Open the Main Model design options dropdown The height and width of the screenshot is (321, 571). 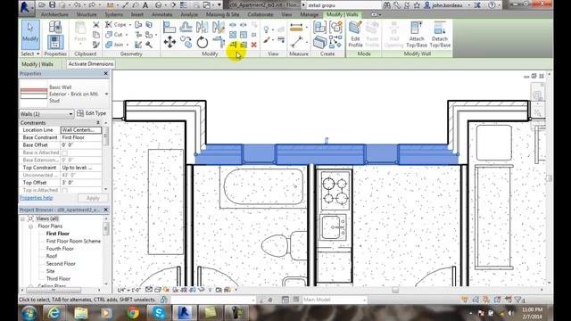(x=334, y=300)
